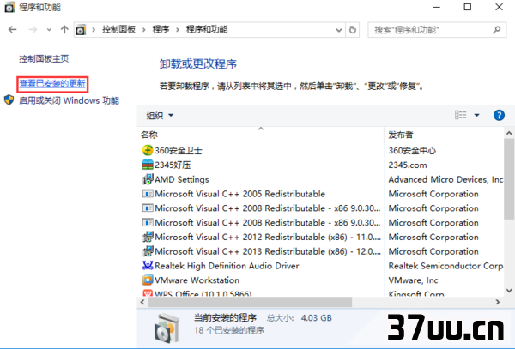
Task: Select the AMD Settings icon
Action: [x=148, y=179]
